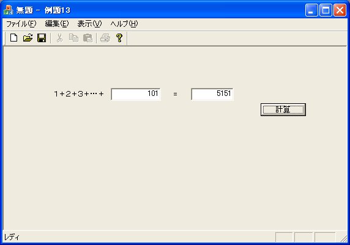The image size is (350, 245).
Task: Click the New document toolbar icon
Action: 14,38
